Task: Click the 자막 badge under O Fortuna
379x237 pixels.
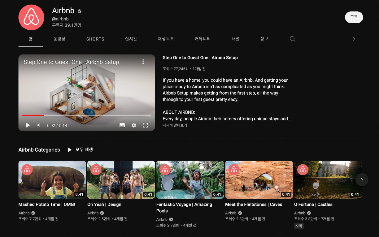Action: [x=299, y=226]
